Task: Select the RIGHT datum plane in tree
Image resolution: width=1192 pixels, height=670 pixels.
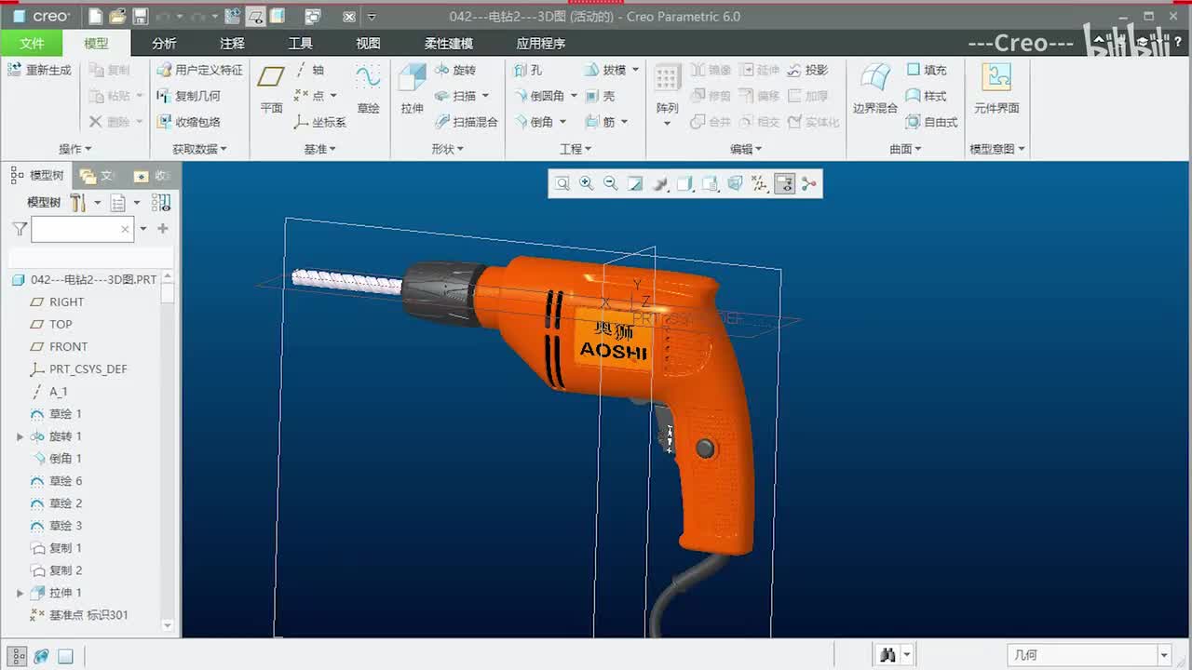Action: [x=66, y=302]
